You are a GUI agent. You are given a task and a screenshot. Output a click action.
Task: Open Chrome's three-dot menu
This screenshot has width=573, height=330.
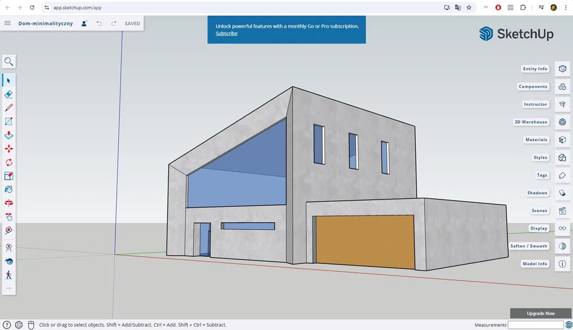[566, 7]
